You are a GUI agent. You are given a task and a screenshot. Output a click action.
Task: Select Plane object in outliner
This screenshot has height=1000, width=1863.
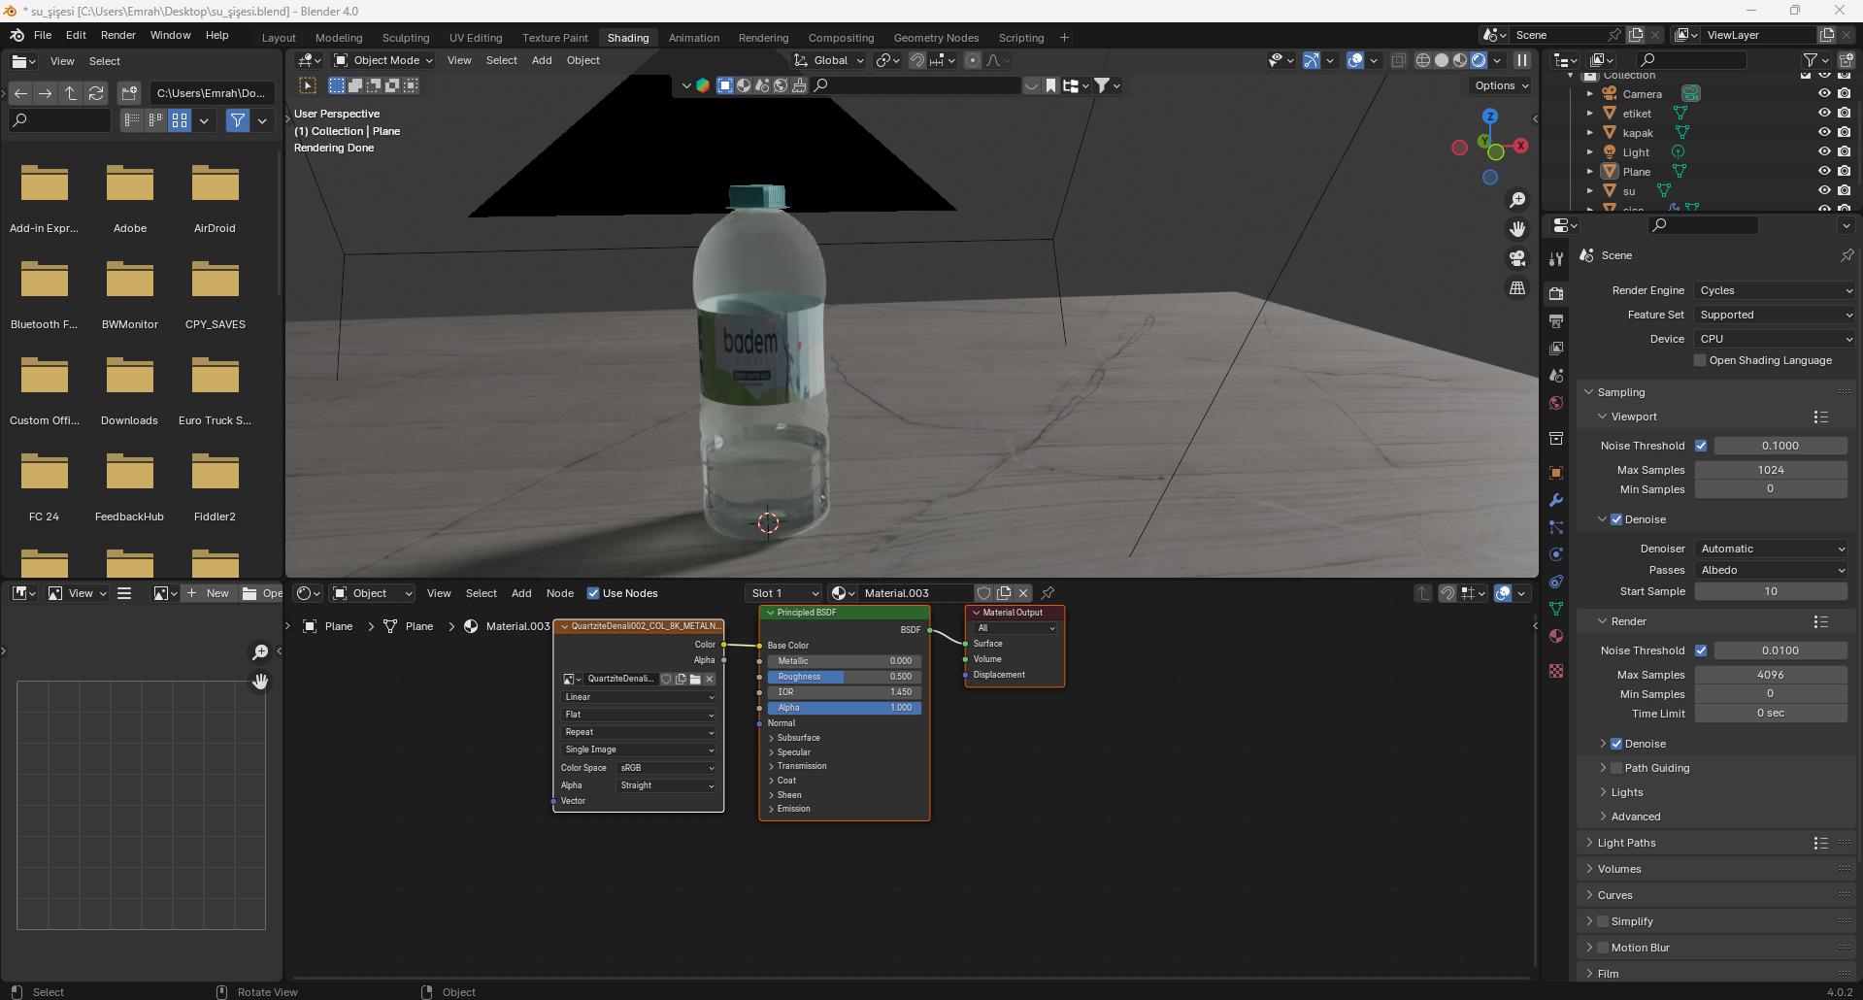[x=1636, y=172]
